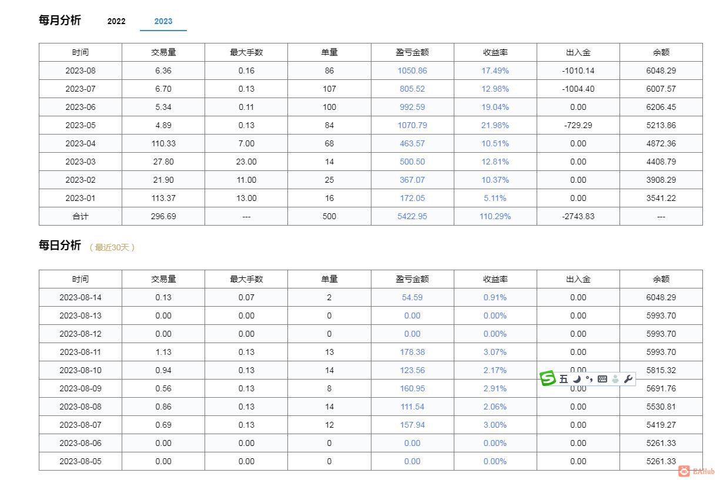Select the 2023-05 month row cell

click(x=81, y=125)
